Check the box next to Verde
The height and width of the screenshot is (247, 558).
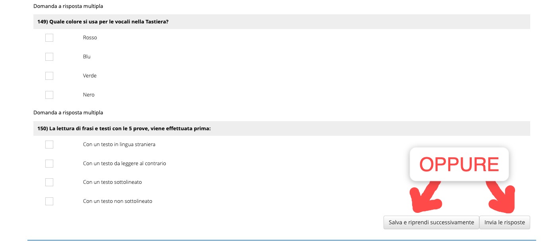click(x=49, y=76)
